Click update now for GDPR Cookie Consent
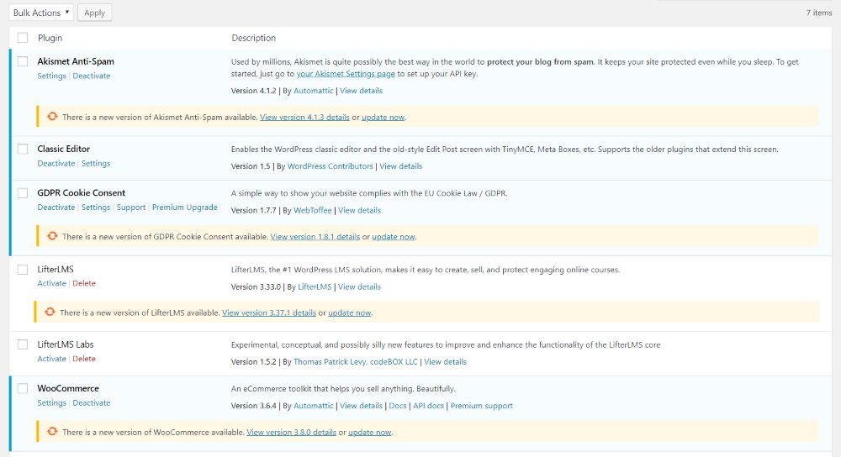 [x=394, y=236]
